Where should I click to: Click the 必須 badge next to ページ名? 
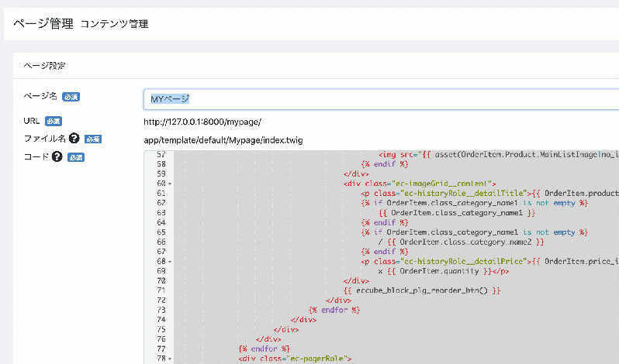pos(71,97)
